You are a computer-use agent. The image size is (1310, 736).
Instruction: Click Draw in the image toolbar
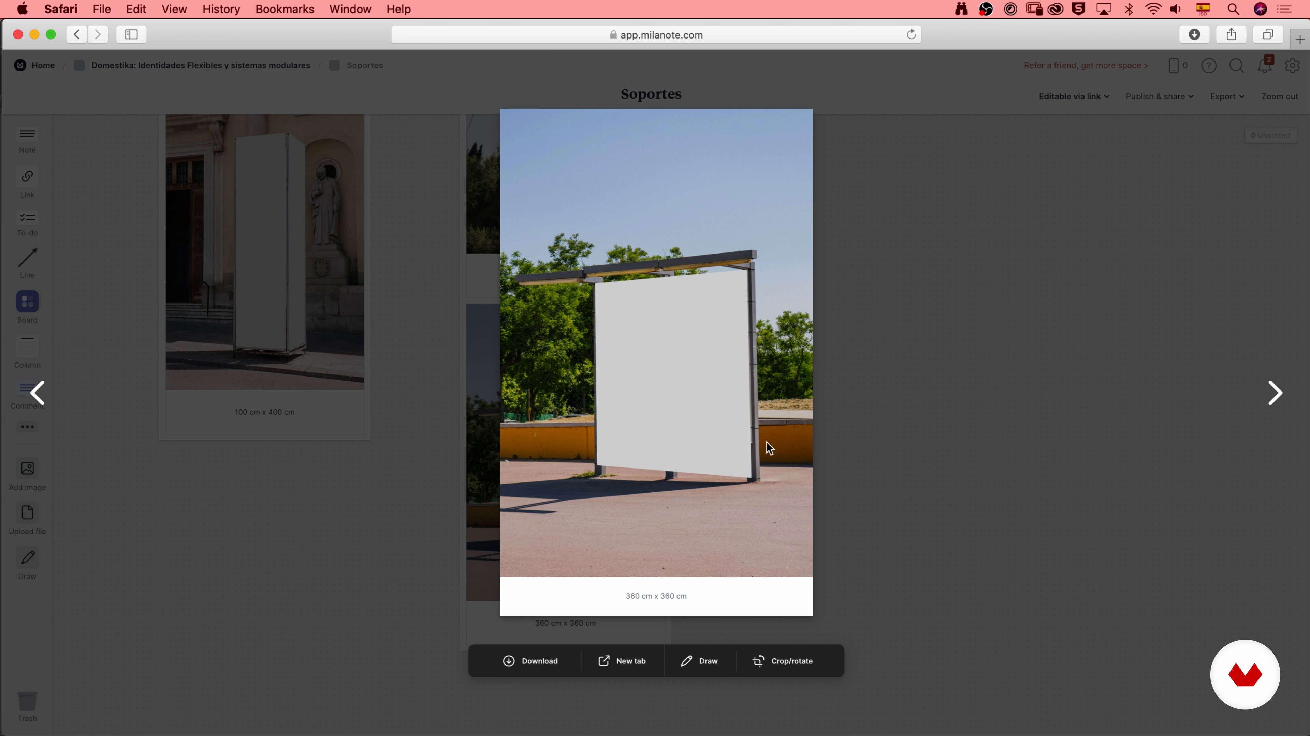pyautogui.click(x=699, y=661)
